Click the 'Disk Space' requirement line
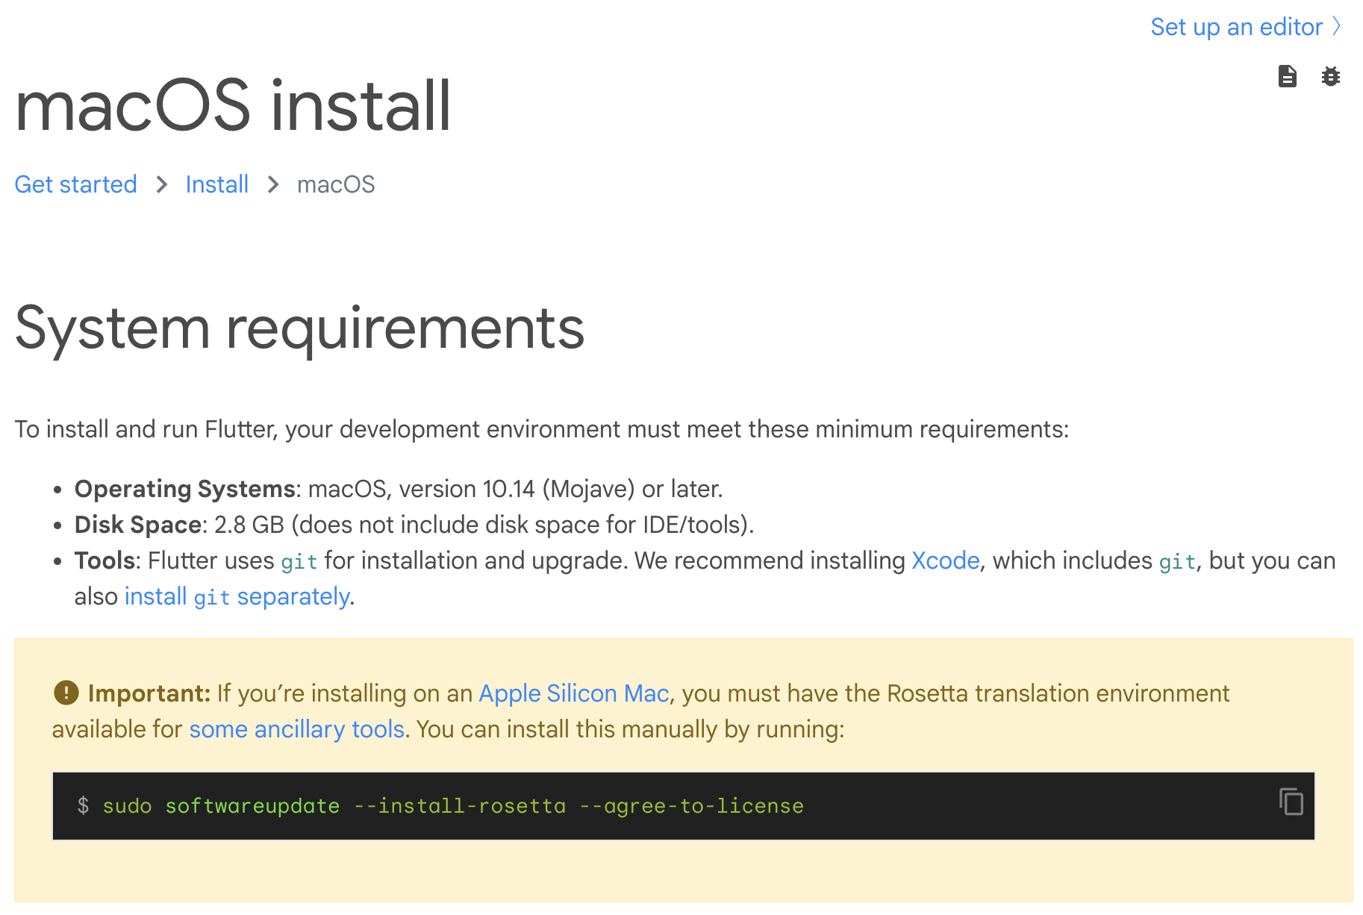The width and height of the screenshot is (1363, 915). point(414,525)
